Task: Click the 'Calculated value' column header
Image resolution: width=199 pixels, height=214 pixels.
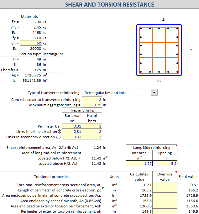Action: pos(139,177)
